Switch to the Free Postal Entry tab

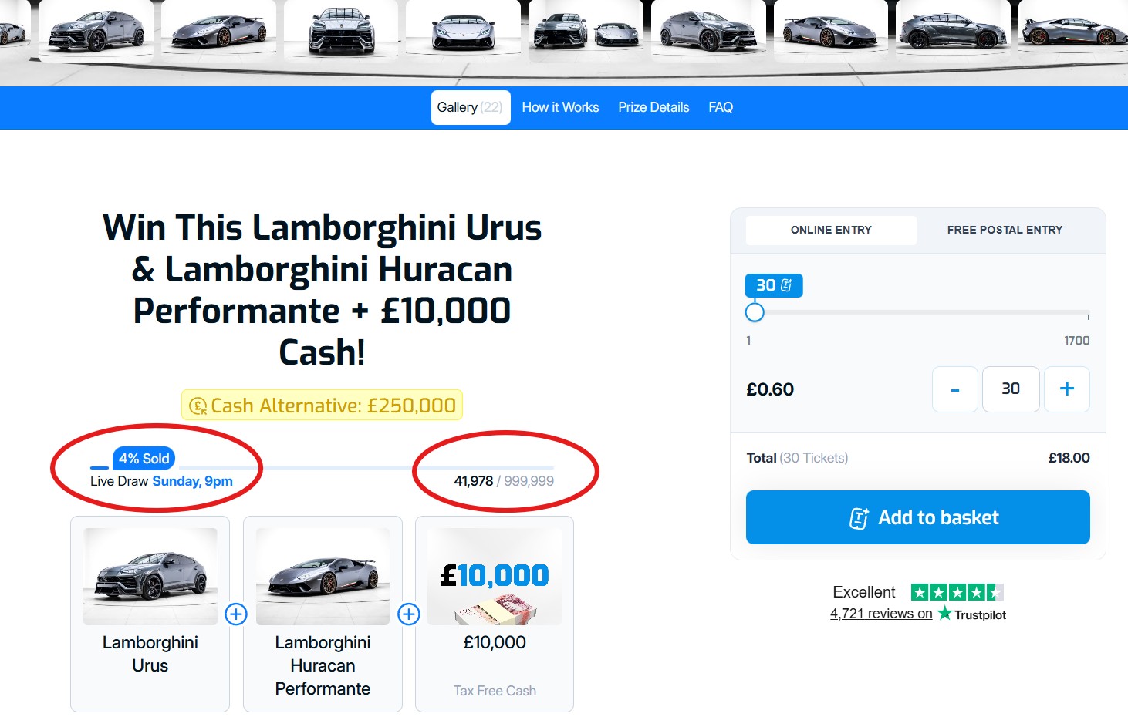click(1005, 230)
